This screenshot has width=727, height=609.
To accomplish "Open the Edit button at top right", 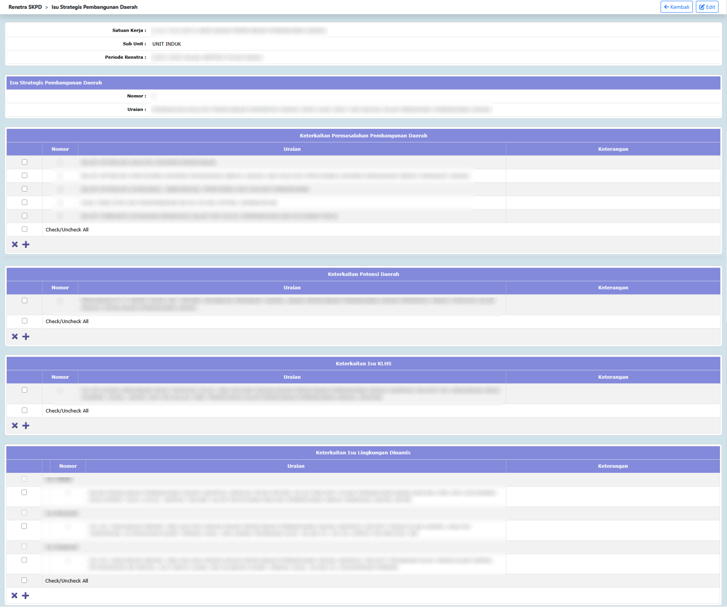I will click(707, 7).
